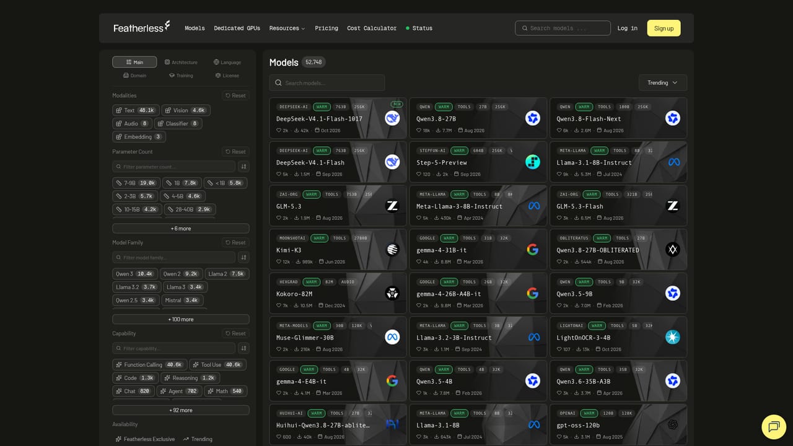Open the chat support bubble
Viewport: 793px width, 446px height.
point(774,426)
